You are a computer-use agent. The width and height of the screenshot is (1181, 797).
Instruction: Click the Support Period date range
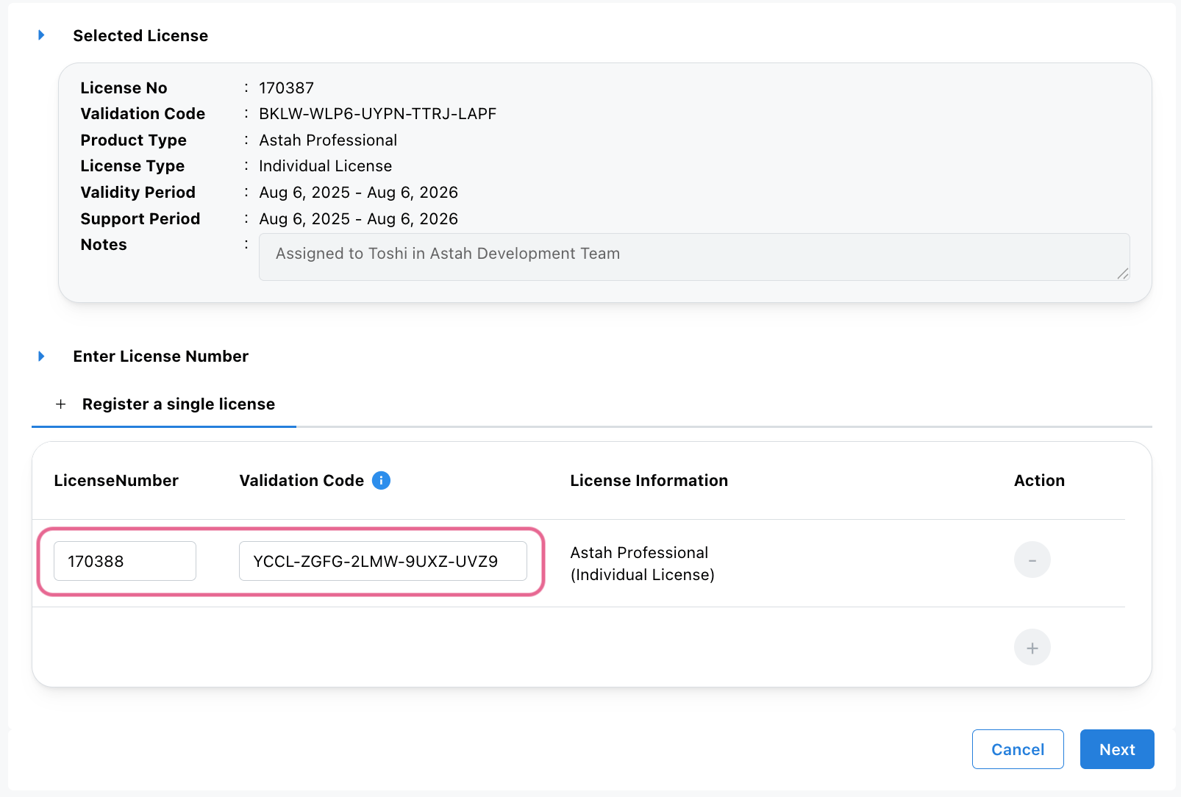pyautogui.click(x=359, y=219)
